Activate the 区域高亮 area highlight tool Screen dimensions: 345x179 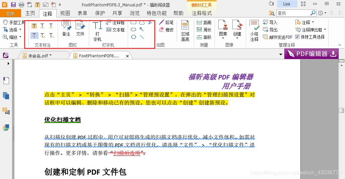click(x=185, y=31)
